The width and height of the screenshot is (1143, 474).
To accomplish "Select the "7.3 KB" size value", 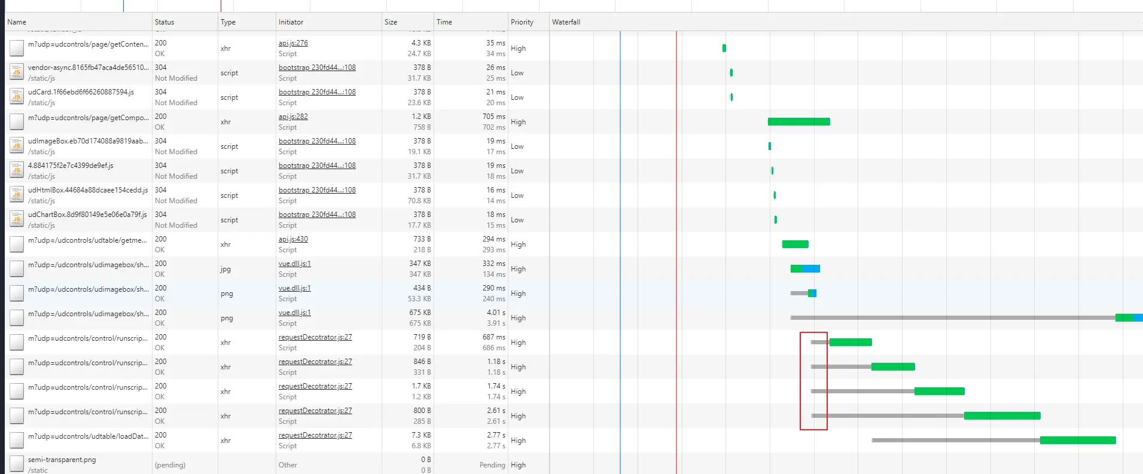I will coord(421,435).
